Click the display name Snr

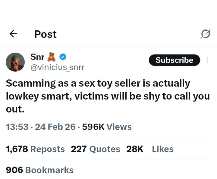point(37,56)
